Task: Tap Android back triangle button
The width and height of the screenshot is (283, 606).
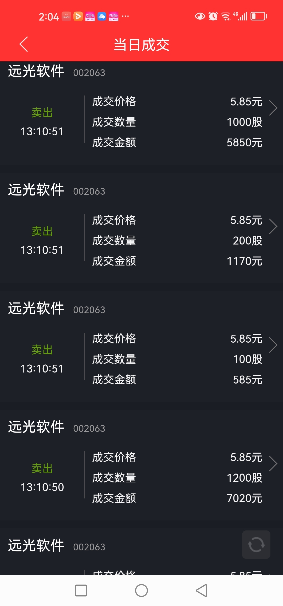Action: 202,591
